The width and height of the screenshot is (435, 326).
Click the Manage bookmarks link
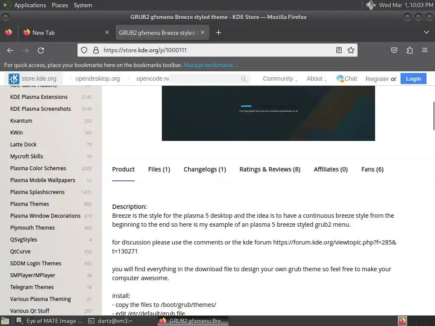tap(211, 65)
